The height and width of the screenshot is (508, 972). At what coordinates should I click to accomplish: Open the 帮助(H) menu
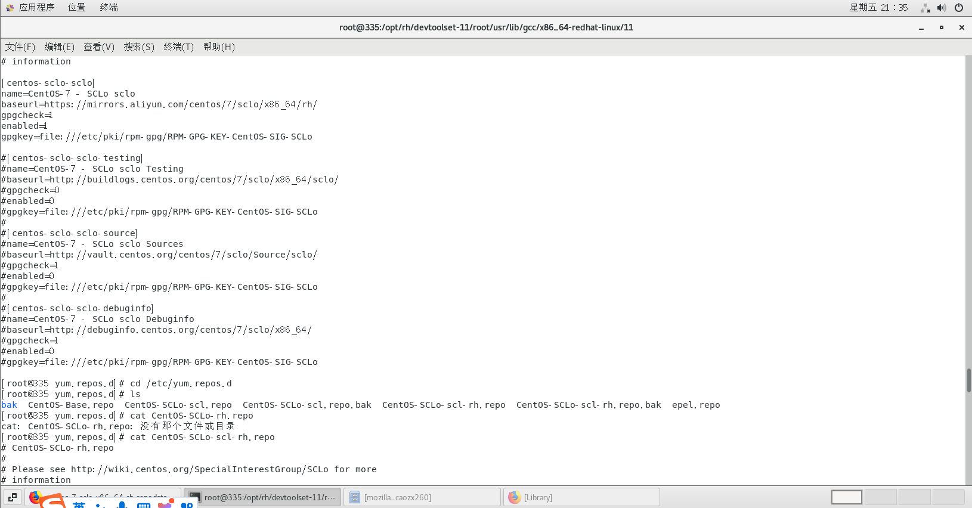(219, 47)
